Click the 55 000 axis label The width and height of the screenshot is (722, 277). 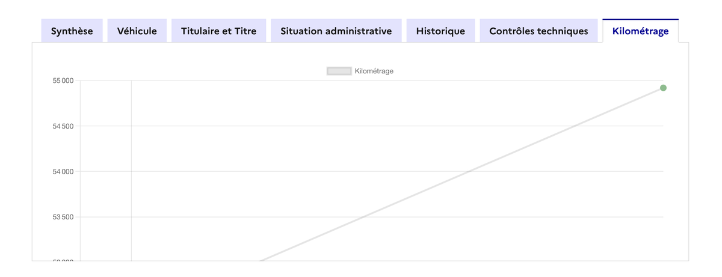coord(63,81)
